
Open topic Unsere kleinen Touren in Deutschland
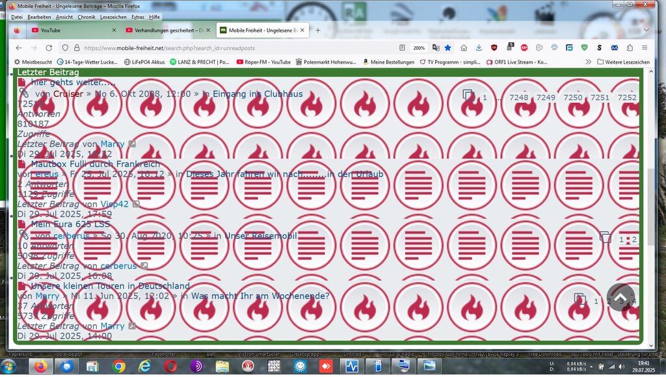(x=111, y=286)
